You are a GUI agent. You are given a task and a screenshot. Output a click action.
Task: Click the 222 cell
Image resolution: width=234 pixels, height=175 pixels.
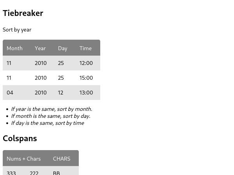[x=34, y=173]
